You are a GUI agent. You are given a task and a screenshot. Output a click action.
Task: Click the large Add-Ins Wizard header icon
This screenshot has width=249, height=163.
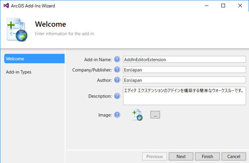(x=17, y=30)
